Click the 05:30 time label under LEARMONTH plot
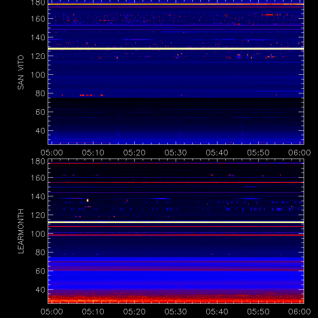Viewport: 318px width, 318px height. [176, 312]
